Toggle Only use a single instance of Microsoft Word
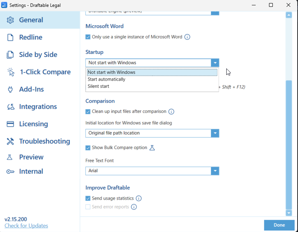 88,37
